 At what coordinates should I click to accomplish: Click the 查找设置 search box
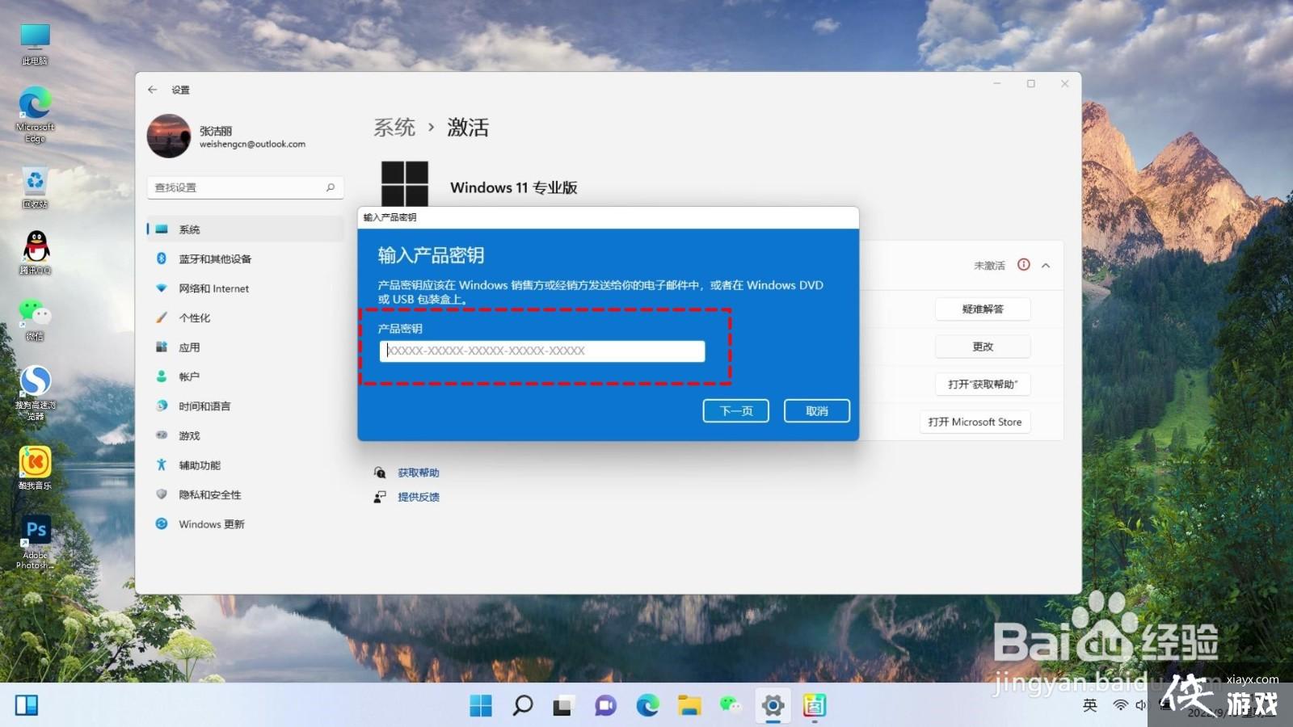coord(245,187)
